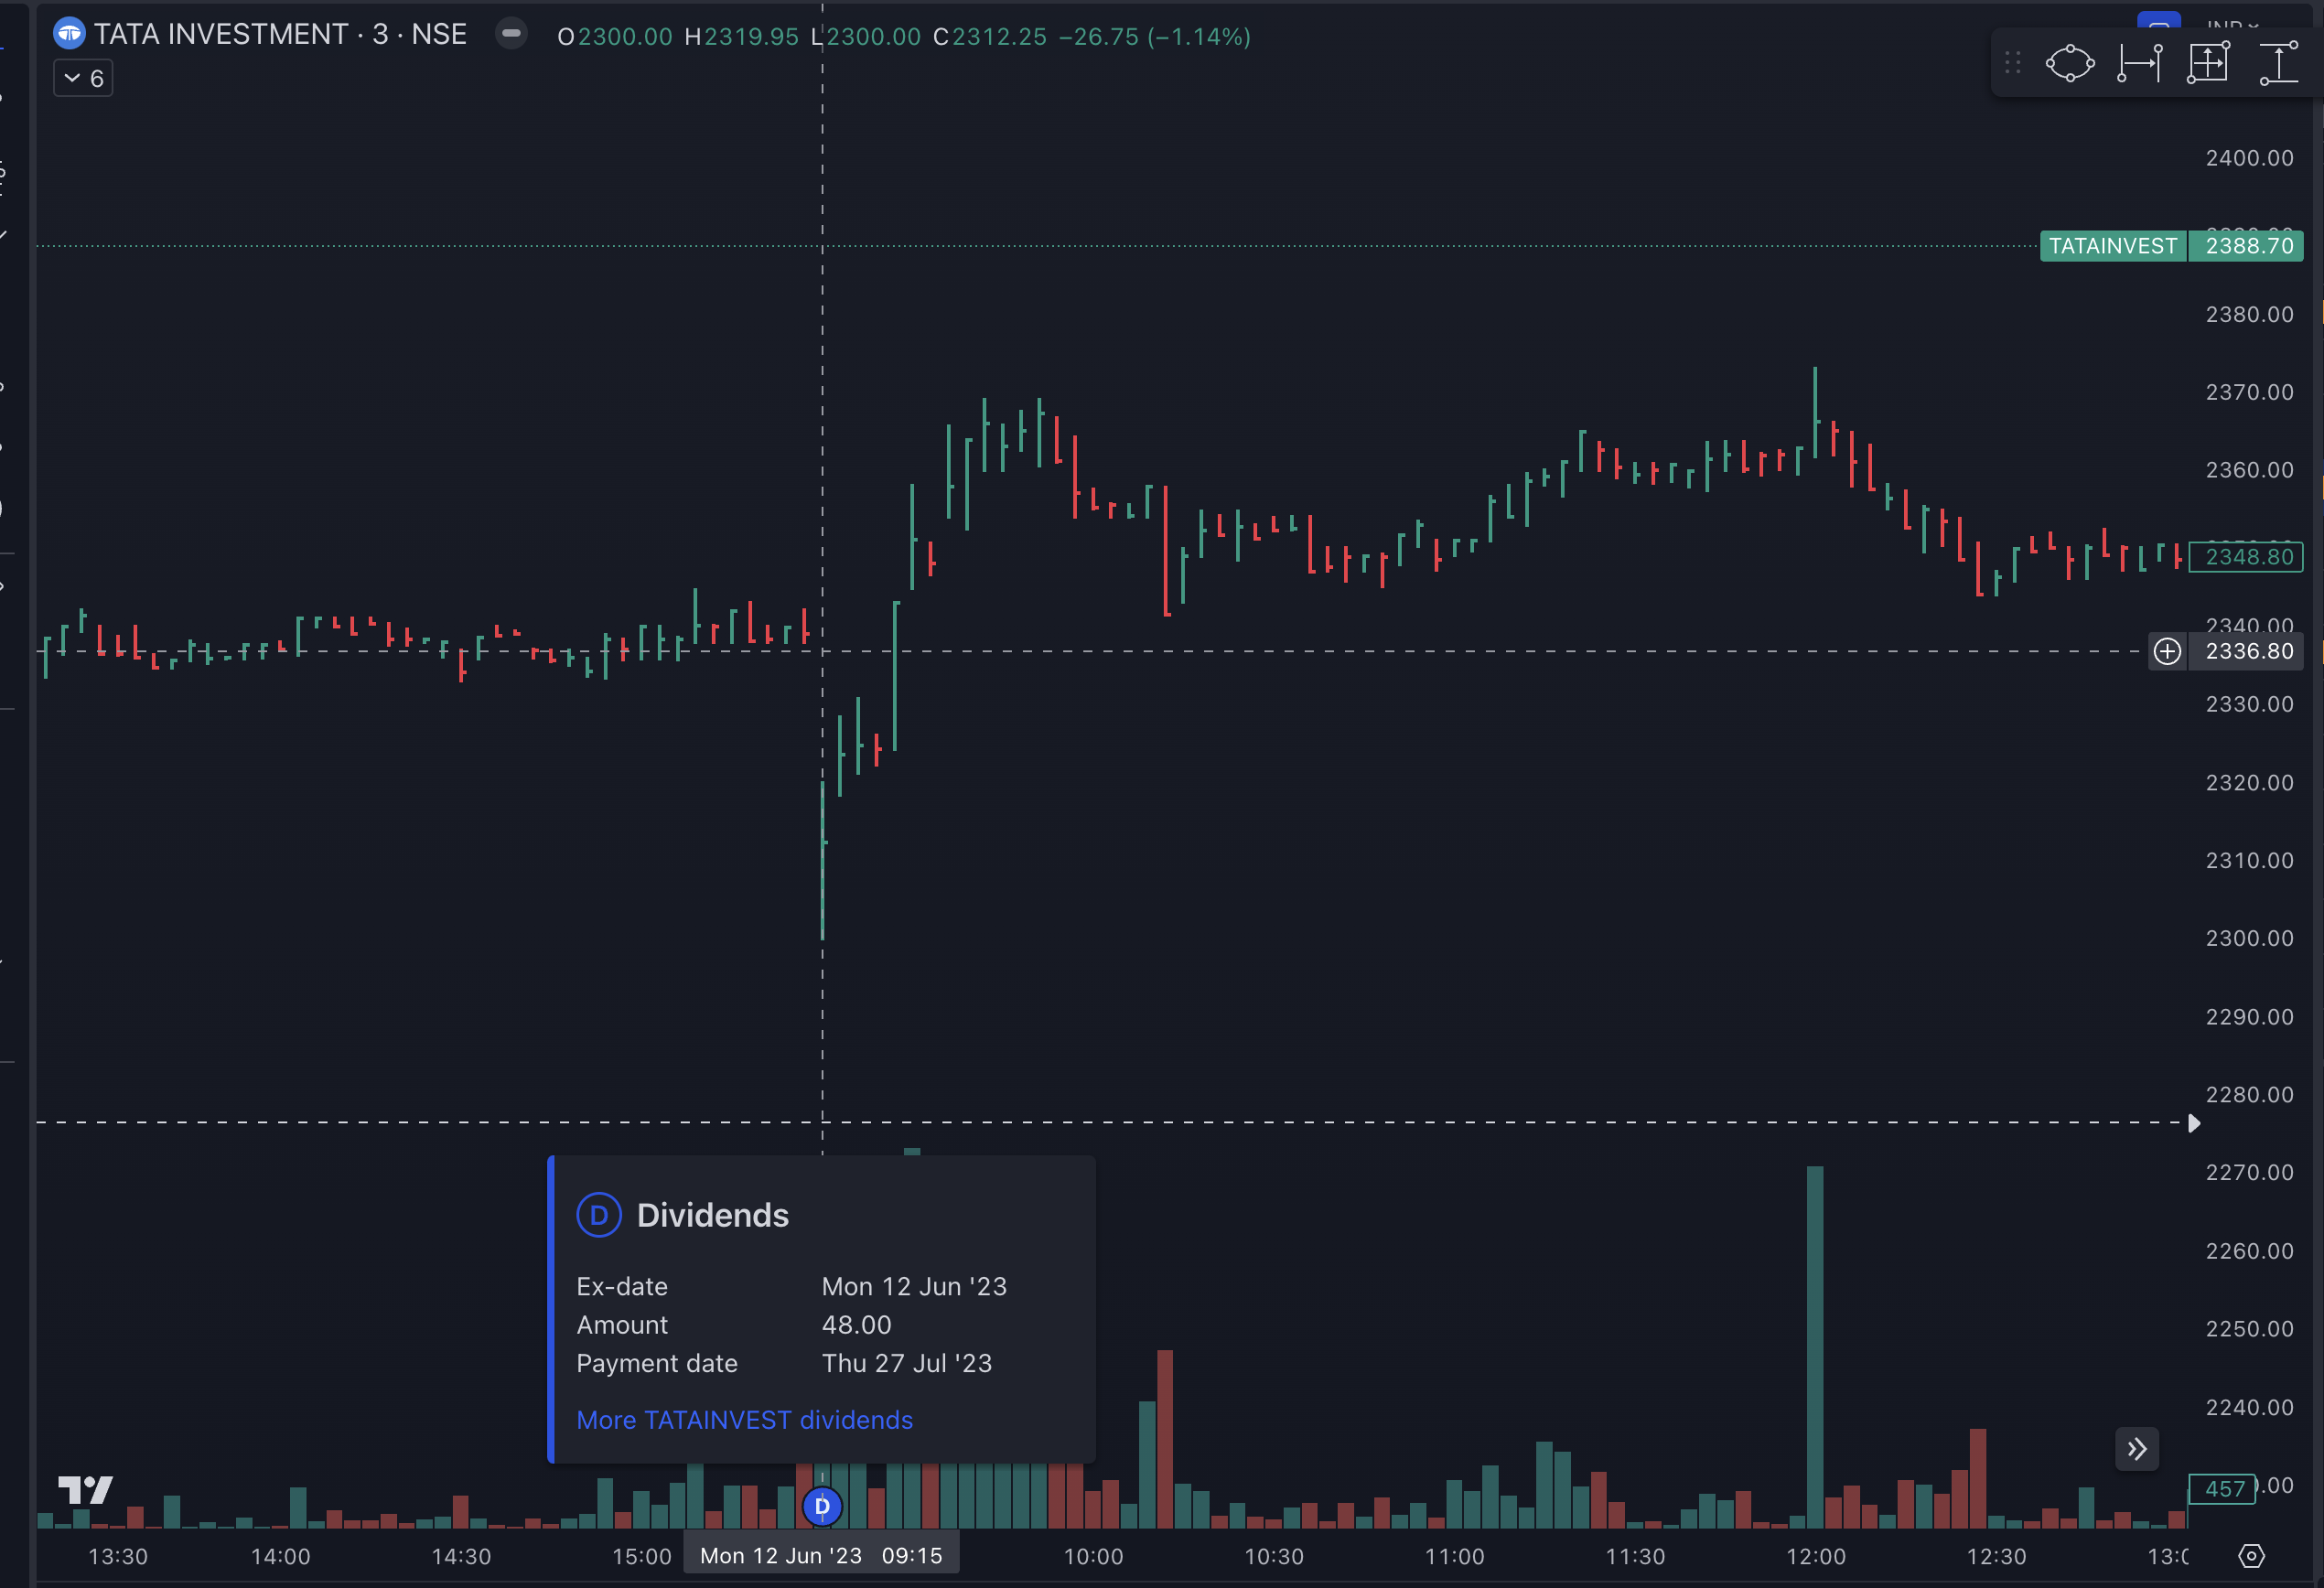This screenshot has height=1588, width=2324.
Task: Click the 10:00 time axis label
Action: click(1093, 1556)
